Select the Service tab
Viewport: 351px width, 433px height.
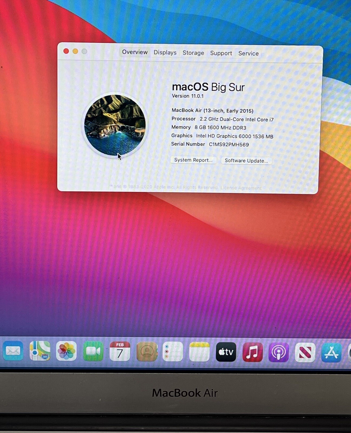pyautogui.click(x=248, y=53)
